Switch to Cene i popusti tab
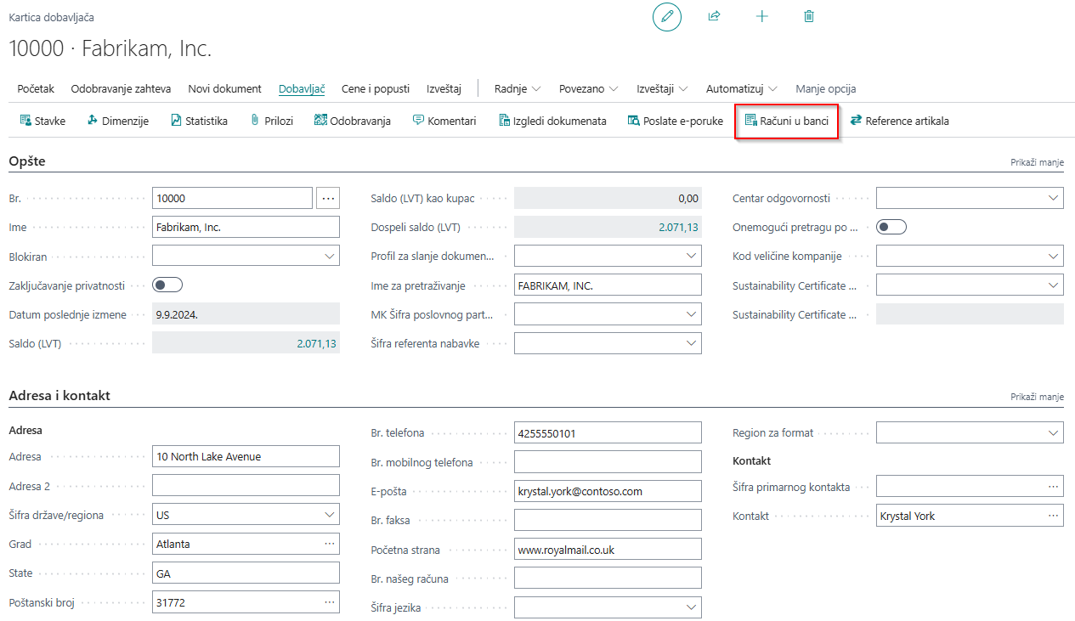 [x=376, y=89]
